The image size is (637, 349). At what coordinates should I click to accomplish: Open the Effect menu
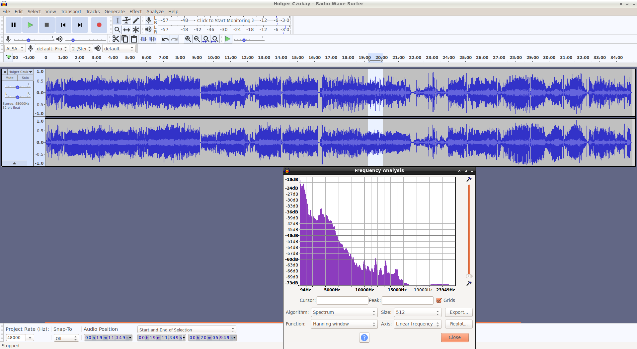(x=135, y=12)
